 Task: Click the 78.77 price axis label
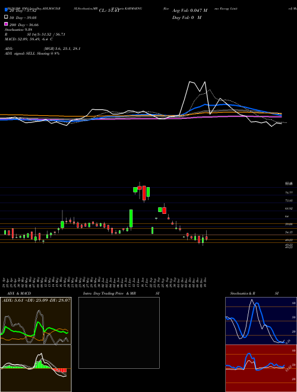[289, 193]
